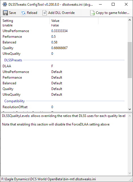Select UltraPerformance label under DLSSPresets
Viewport: 133px width, 182px height.
coord(16,72)
